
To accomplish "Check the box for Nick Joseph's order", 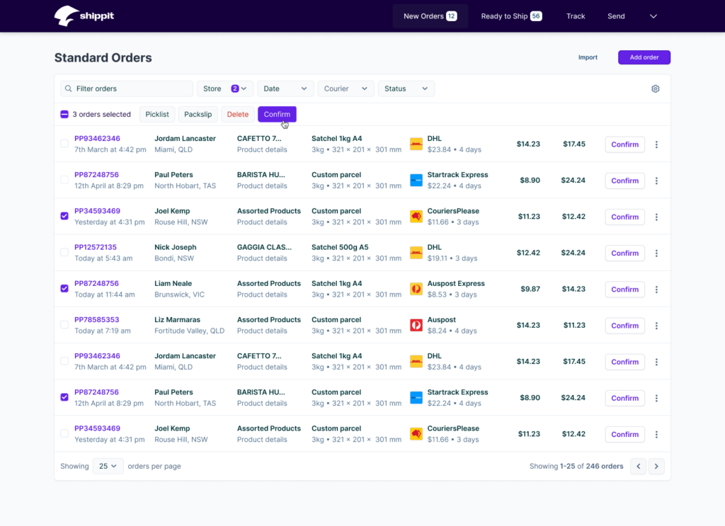I will (x=64, y=252).
